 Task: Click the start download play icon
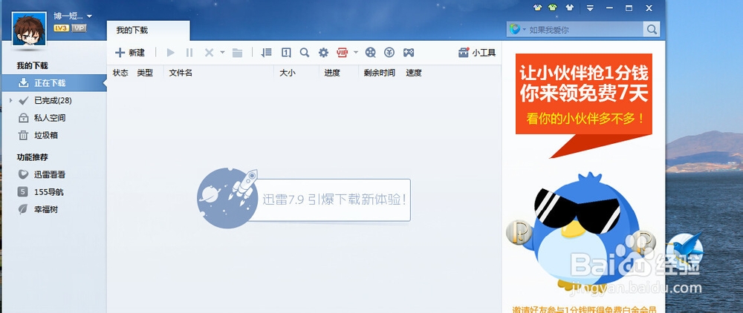click(x=171, y=53)
